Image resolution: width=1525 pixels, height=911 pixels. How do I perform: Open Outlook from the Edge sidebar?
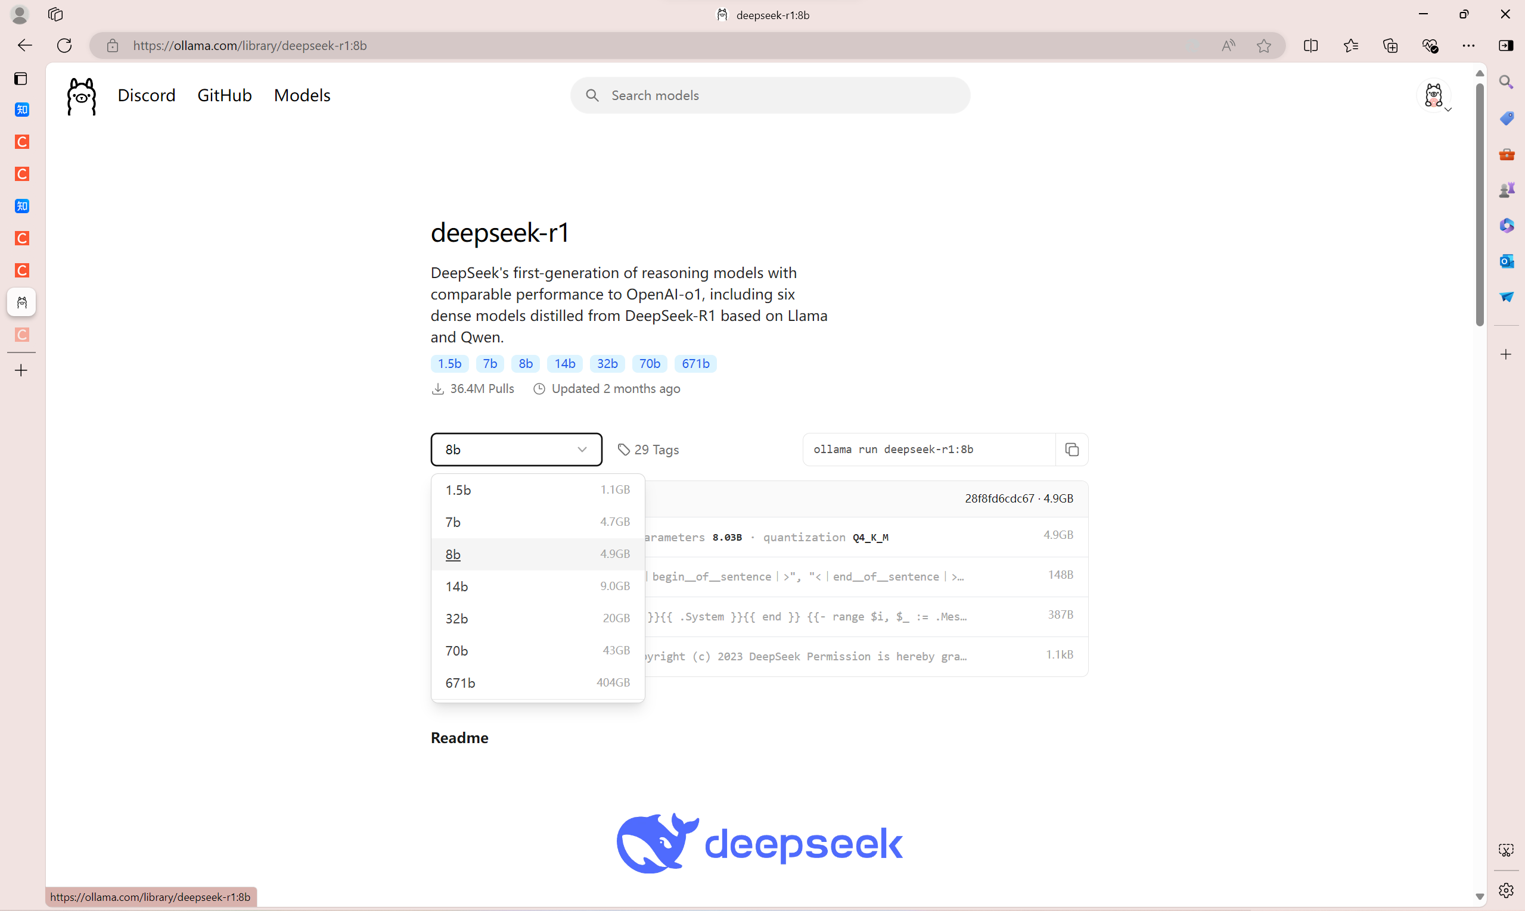click(x=1507, y=261)
